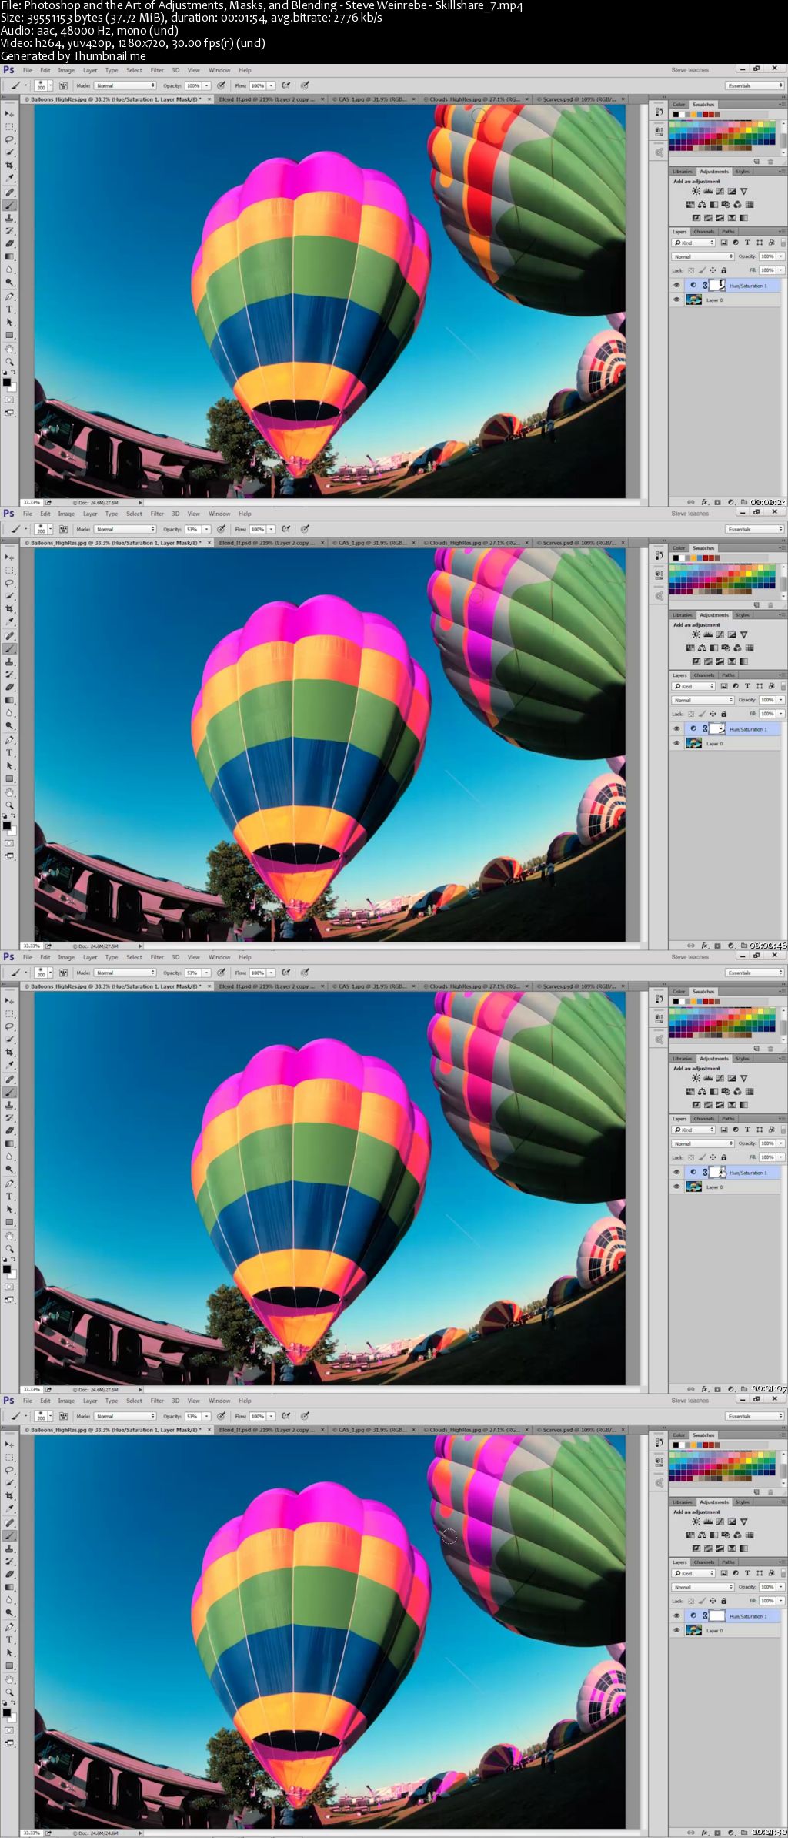Click the type layer filter icon in the third frame
This screenshot has height=1838, width=788.
click(747, 1130)
